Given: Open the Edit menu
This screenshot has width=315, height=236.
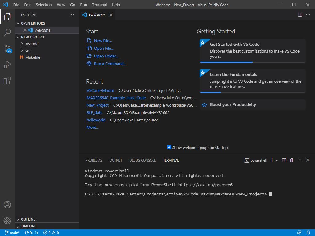Looking at the screenshot, I should coord(27,5).
